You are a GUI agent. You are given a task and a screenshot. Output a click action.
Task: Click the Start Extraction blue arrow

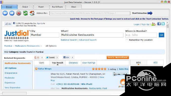(150, 13)
